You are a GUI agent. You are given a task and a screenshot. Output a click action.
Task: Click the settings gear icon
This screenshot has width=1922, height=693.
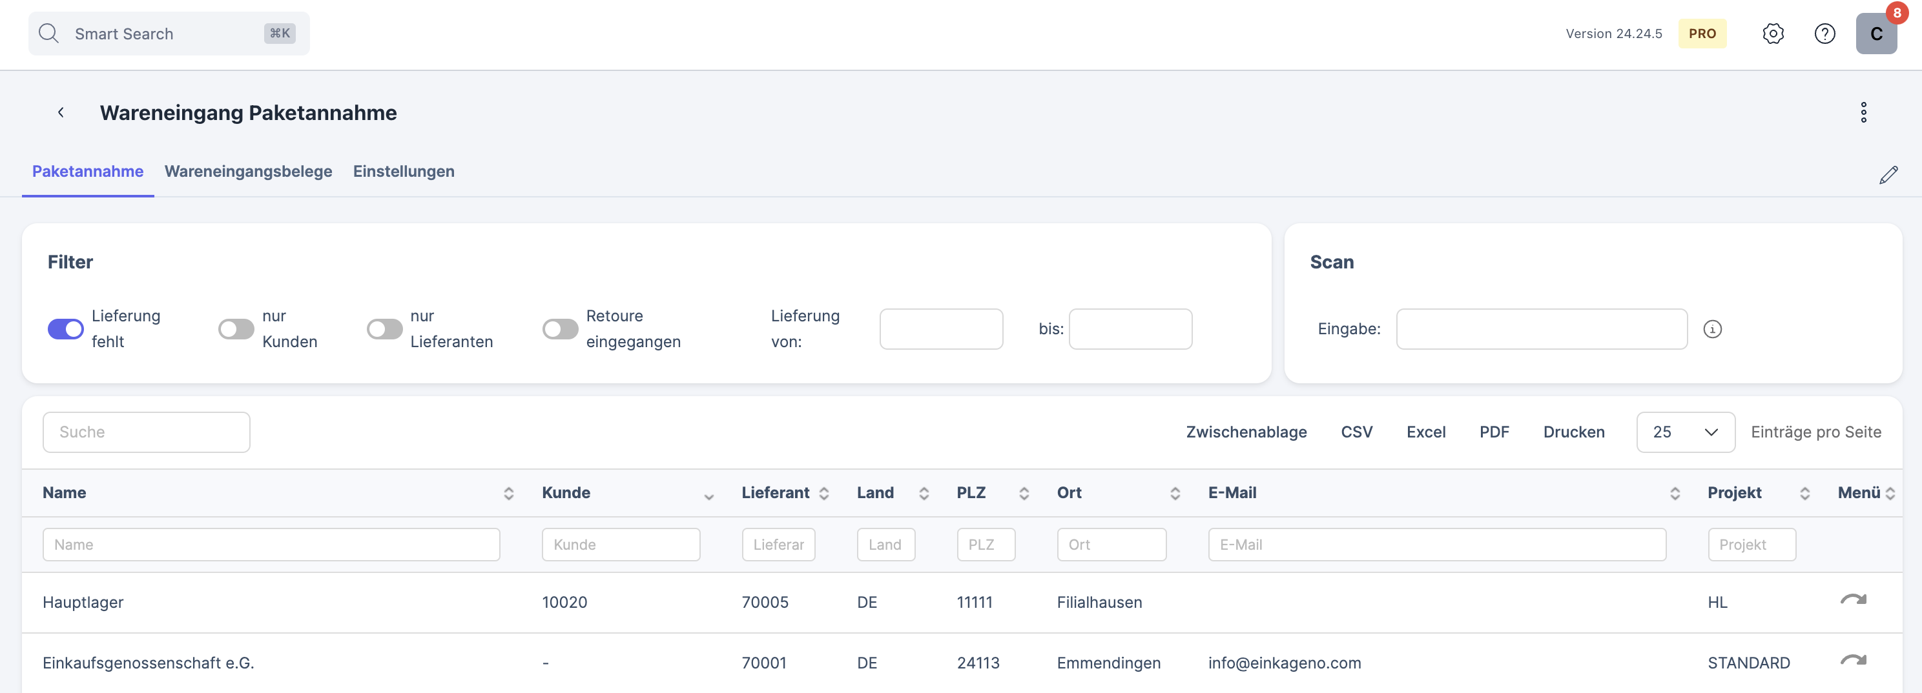(x=1773, y=34)
